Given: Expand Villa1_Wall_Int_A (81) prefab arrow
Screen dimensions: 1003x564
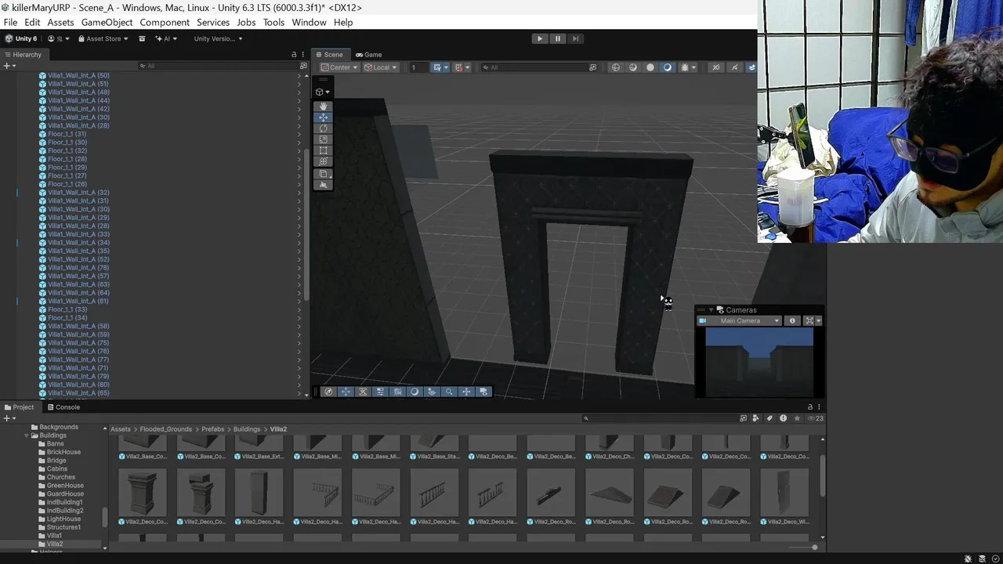Looking at the screenshot, I should [x=299, y=301].
